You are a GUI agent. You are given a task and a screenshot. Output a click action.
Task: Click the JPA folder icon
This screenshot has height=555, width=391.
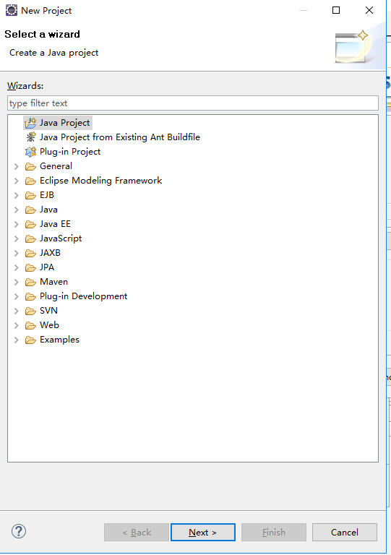click(x=31, y=267)
